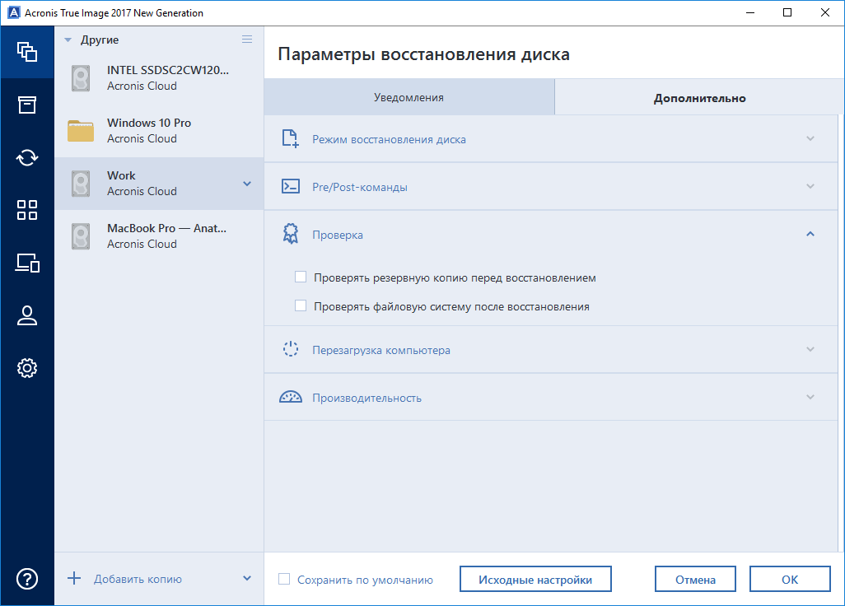Switch to the Дополнительно tab
This screenshot has height=606, width=845.
pyautogui.click(x=699, y=98)
